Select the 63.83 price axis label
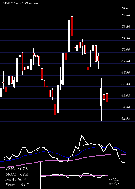The image size is (135, 189). click(x=126, y=107)
